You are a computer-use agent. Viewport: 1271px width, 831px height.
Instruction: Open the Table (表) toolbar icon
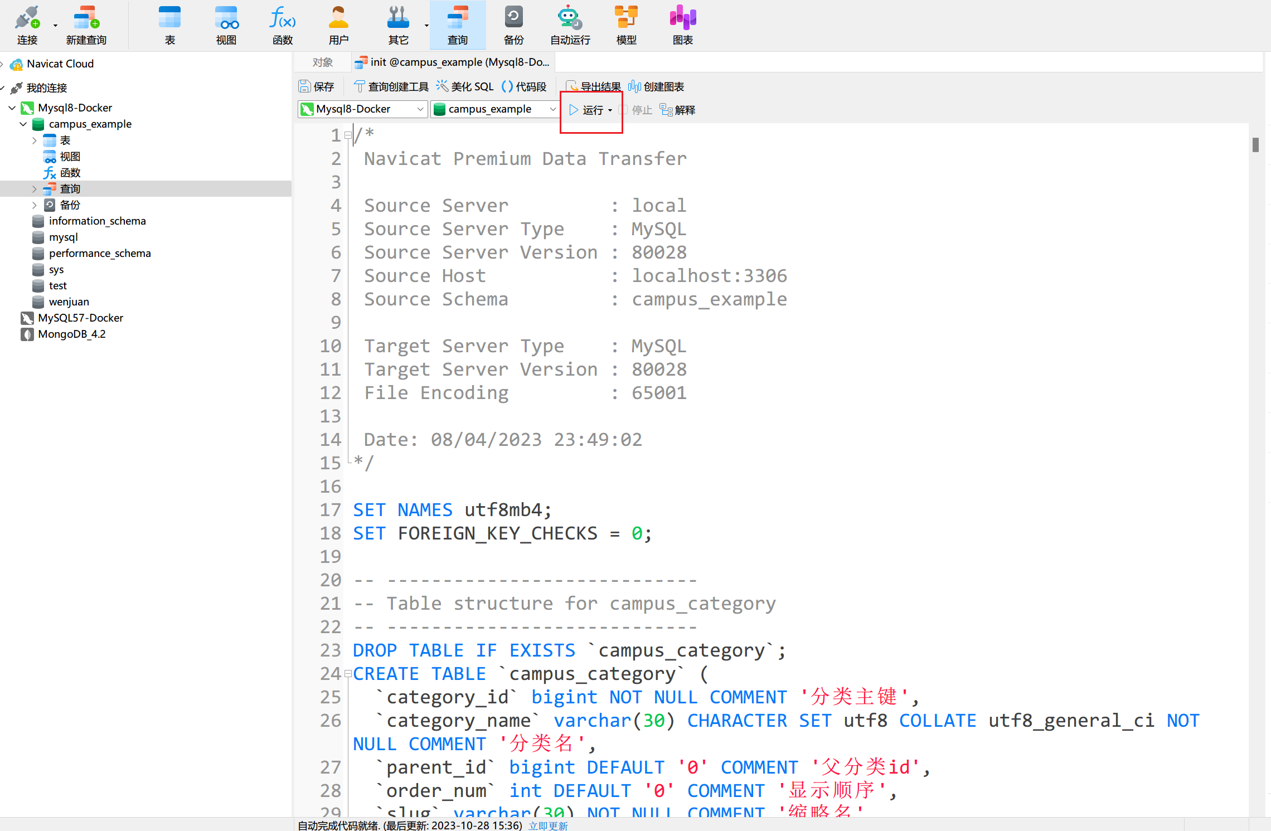tap(170, 25)
